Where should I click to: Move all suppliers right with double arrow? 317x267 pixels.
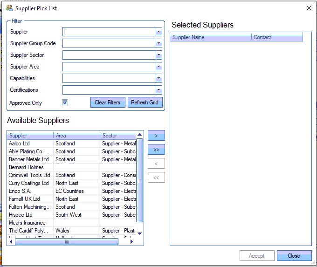(x=156, y=150)
